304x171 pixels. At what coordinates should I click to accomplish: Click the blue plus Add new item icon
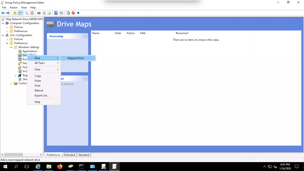[78, 13]
